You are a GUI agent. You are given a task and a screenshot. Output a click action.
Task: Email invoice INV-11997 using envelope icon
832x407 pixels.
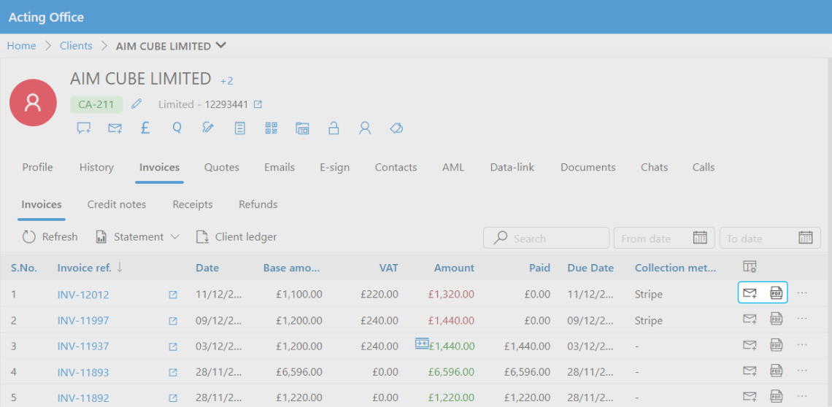point(749,319)
